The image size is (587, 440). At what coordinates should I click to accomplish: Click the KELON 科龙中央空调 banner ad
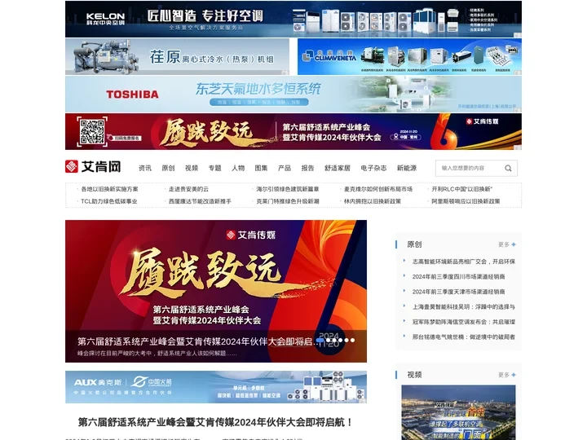click(293, 19)
